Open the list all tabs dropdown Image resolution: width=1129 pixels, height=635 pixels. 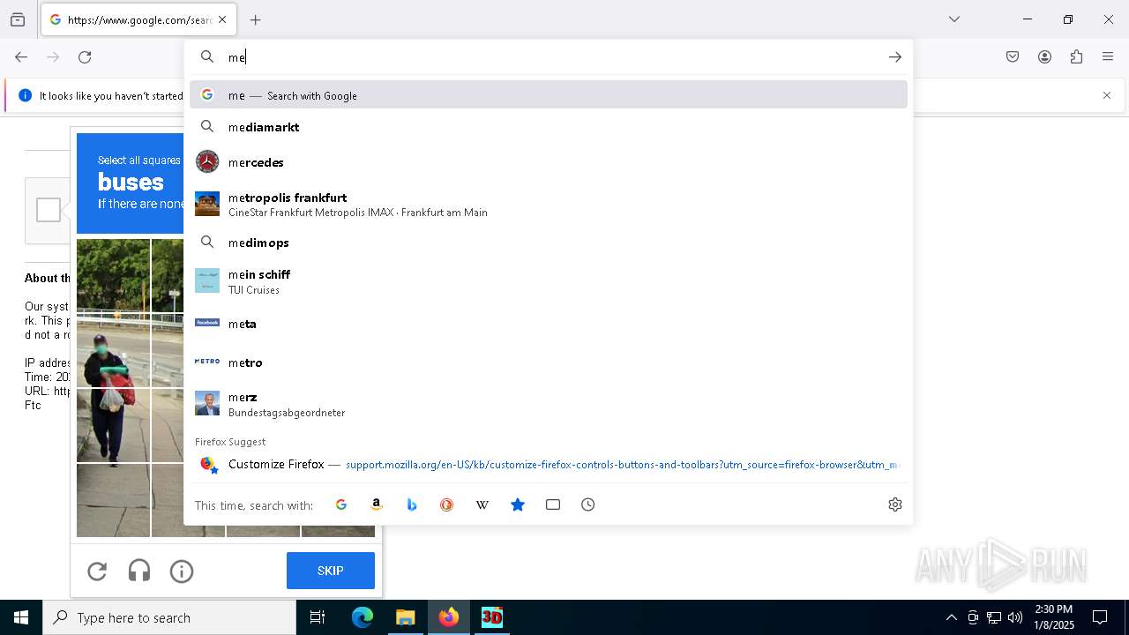[x=954, y=19]
